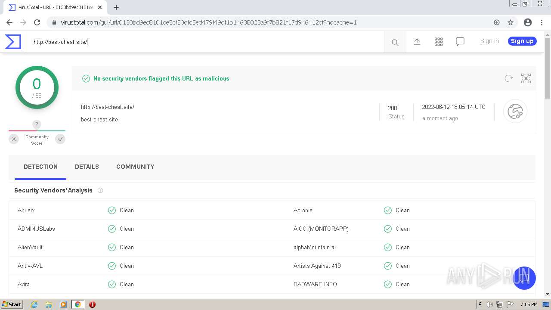Open the file explorer taskbar icon
The height and width of the screenshot is (310, 551).
[x=49, y=304]
